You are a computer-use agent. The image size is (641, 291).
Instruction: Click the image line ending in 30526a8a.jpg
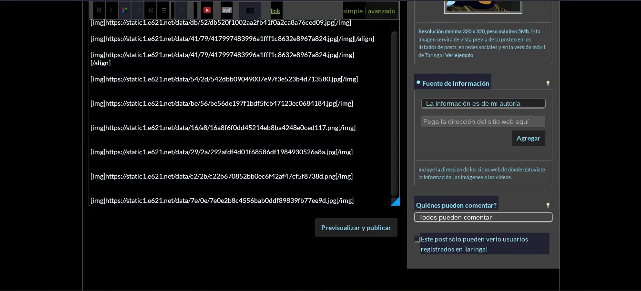pyautogui.click(x=222, y=152)
